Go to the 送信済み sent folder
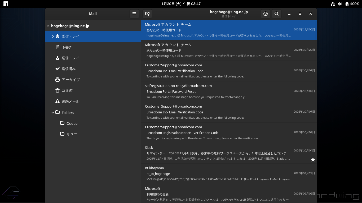The image size is (362, 203). (93, 69)
